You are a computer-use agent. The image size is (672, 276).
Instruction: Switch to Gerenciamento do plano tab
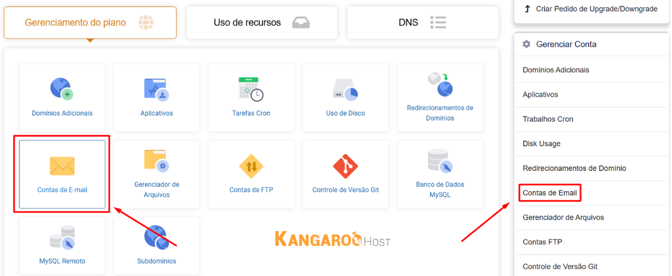[90, 22]
